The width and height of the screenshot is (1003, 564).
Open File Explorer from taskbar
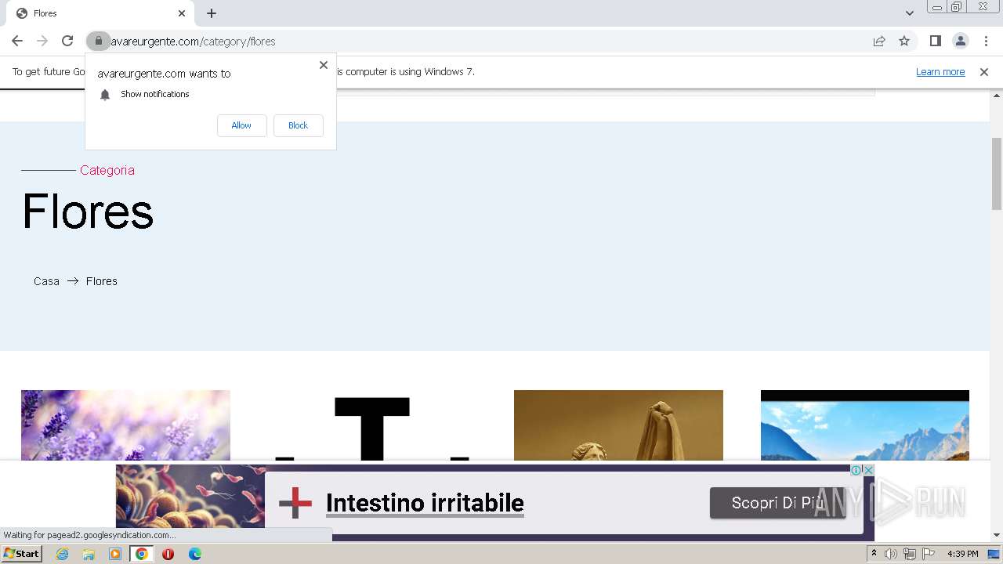click(x=89, y=554)
